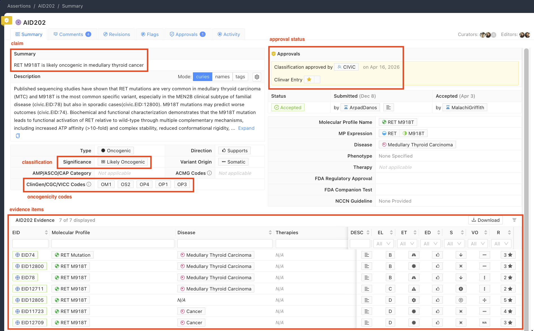
Task: Switch description mode to curies
Action: point(203,77)
